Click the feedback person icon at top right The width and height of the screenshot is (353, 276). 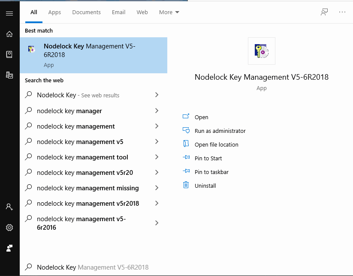324,12
